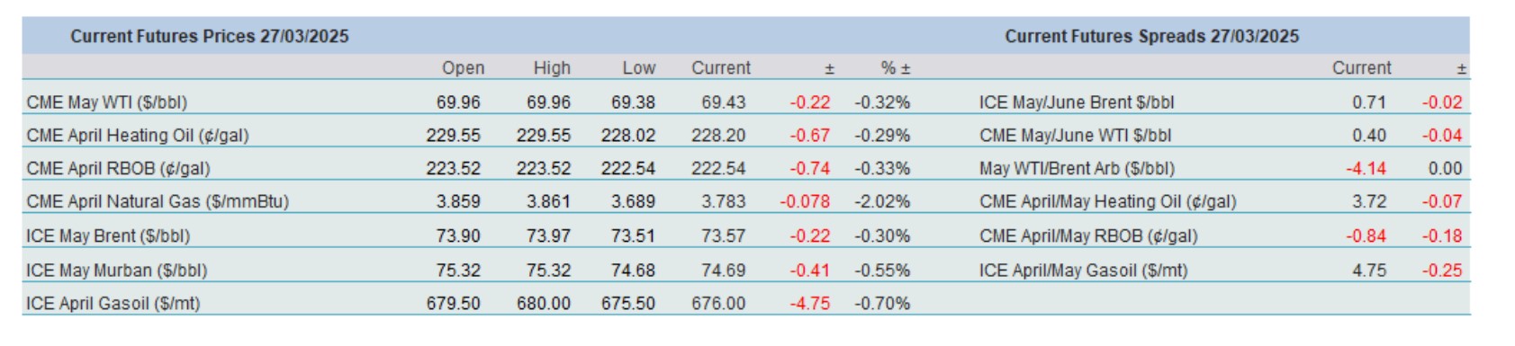Select the Current column header in the prices table
Viewport: 1515px width, 346px height.
pos(720,68)
